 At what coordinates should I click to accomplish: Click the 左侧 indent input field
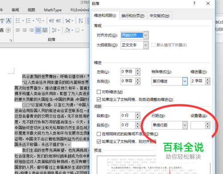(x=128, y=72)
